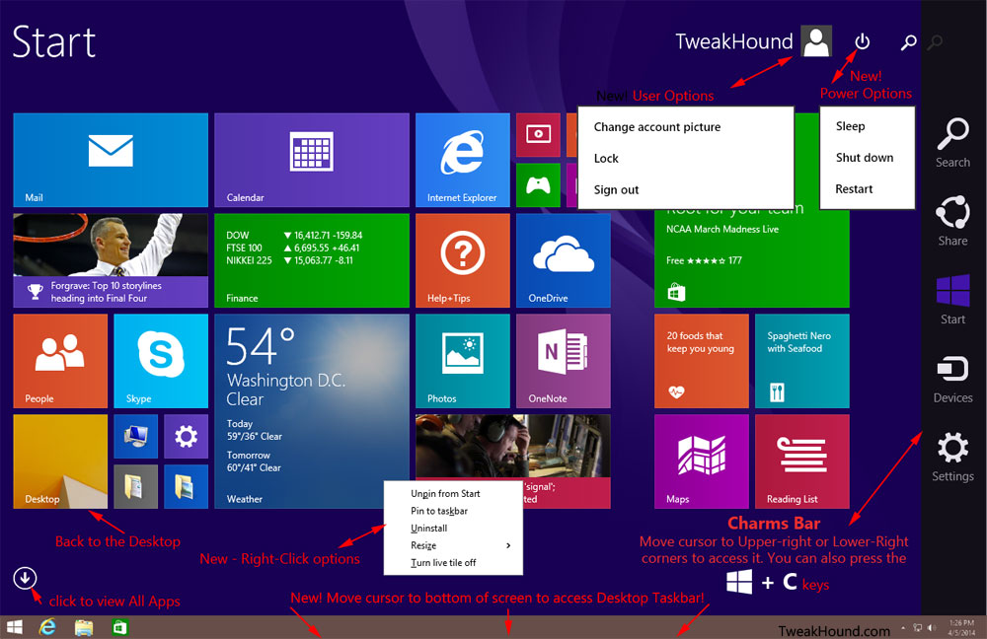The height and width of the screenshot is (639, 987).
Task: Select Sleep in the power menu
Action: [x=851, y=126]
